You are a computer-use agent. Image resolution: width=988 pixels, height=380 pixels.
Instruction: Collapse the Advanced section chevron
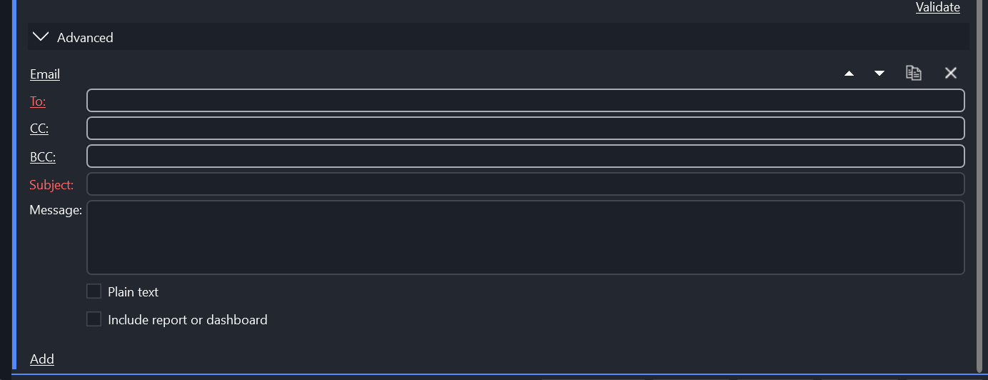41,37
